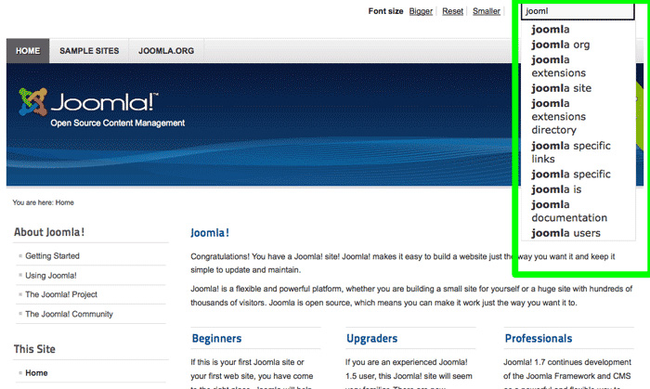Select the "joomla" search suggestion
The image size is (650, 389).
pos(551,30)
